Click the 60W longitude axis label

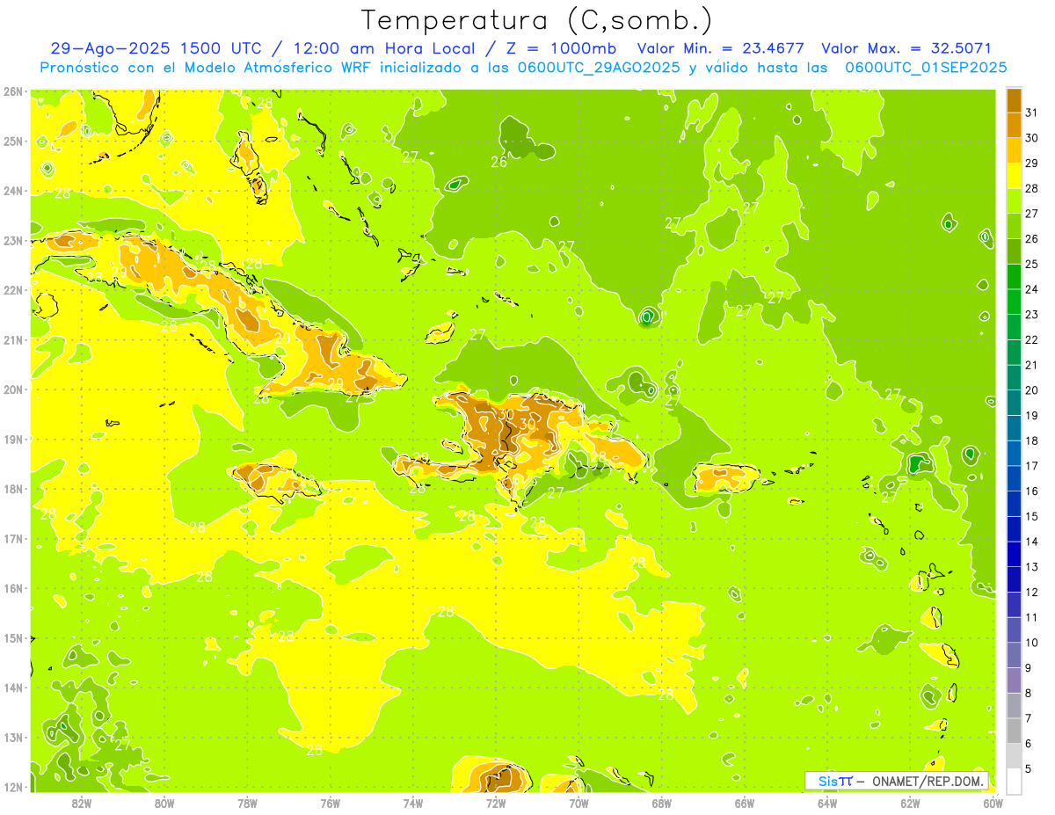click(x=993, y=803)
